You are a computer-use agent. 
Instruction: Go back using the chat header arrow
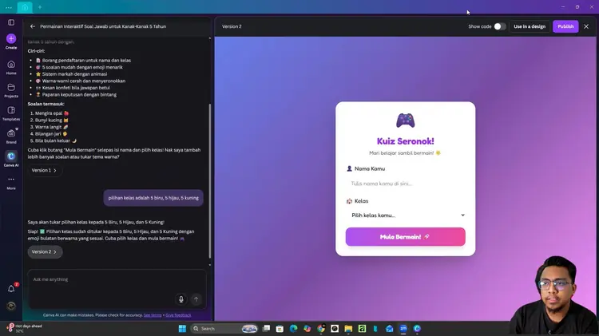[x=33, y=26]
